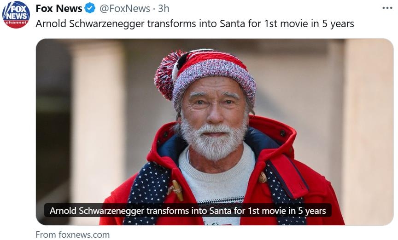
Task: Open the tweet via 3h timestamp
Action: tap(164, 8)
